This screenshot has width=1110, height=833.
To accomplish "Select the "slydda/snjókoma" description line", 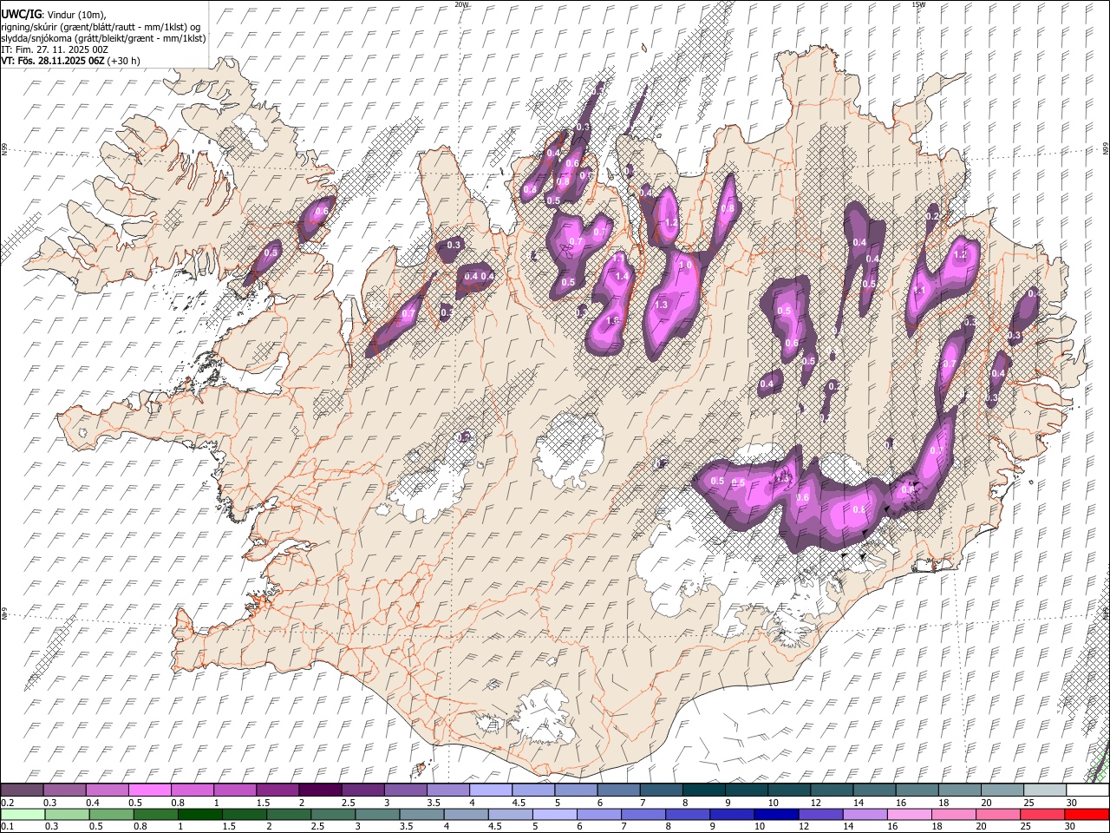I will (103, 38).
